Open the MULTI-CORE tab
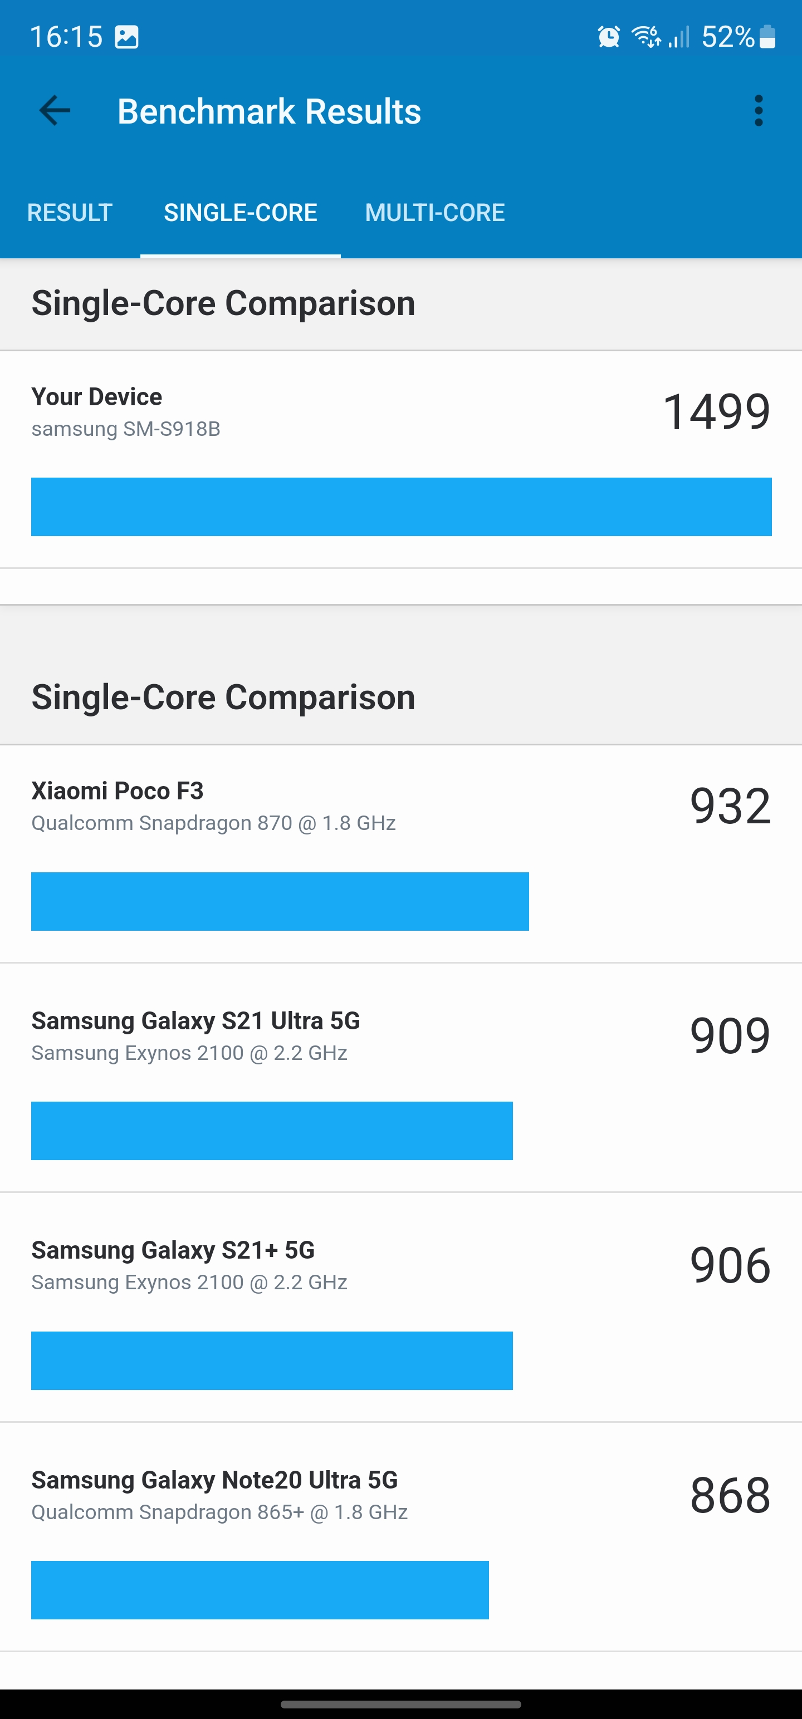This screenshot has height=1719, width=802. coord(435,213)
